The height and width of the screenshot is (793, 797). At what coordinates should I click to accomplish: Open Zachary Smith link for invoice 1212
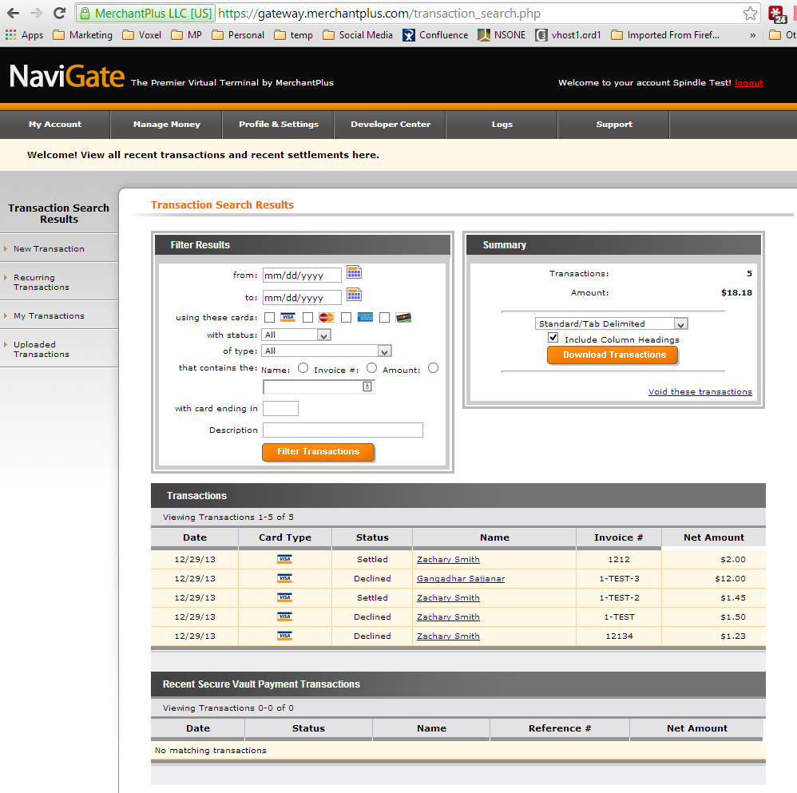pyautogui.click(x=448, y=560)
